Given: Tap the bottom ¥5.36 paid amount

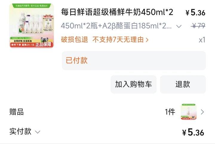Looking at the screenshot, I should (x=193, y=132).
